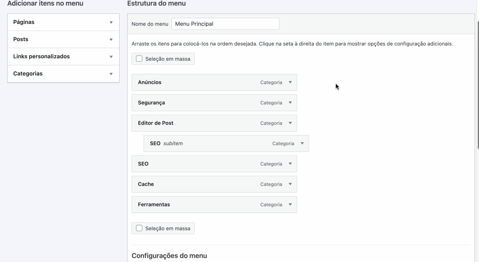Click the Cache menu item label
Image resolution: width=479 pixels, height=262 pixels.
point(146,184)
